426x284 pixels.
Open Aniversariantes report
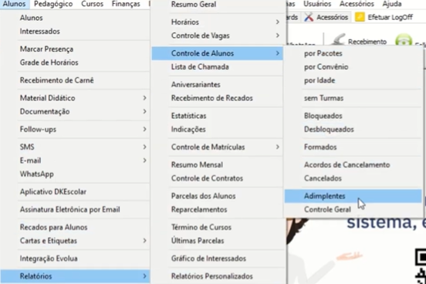pyautogui.click(x=195, y=85)
